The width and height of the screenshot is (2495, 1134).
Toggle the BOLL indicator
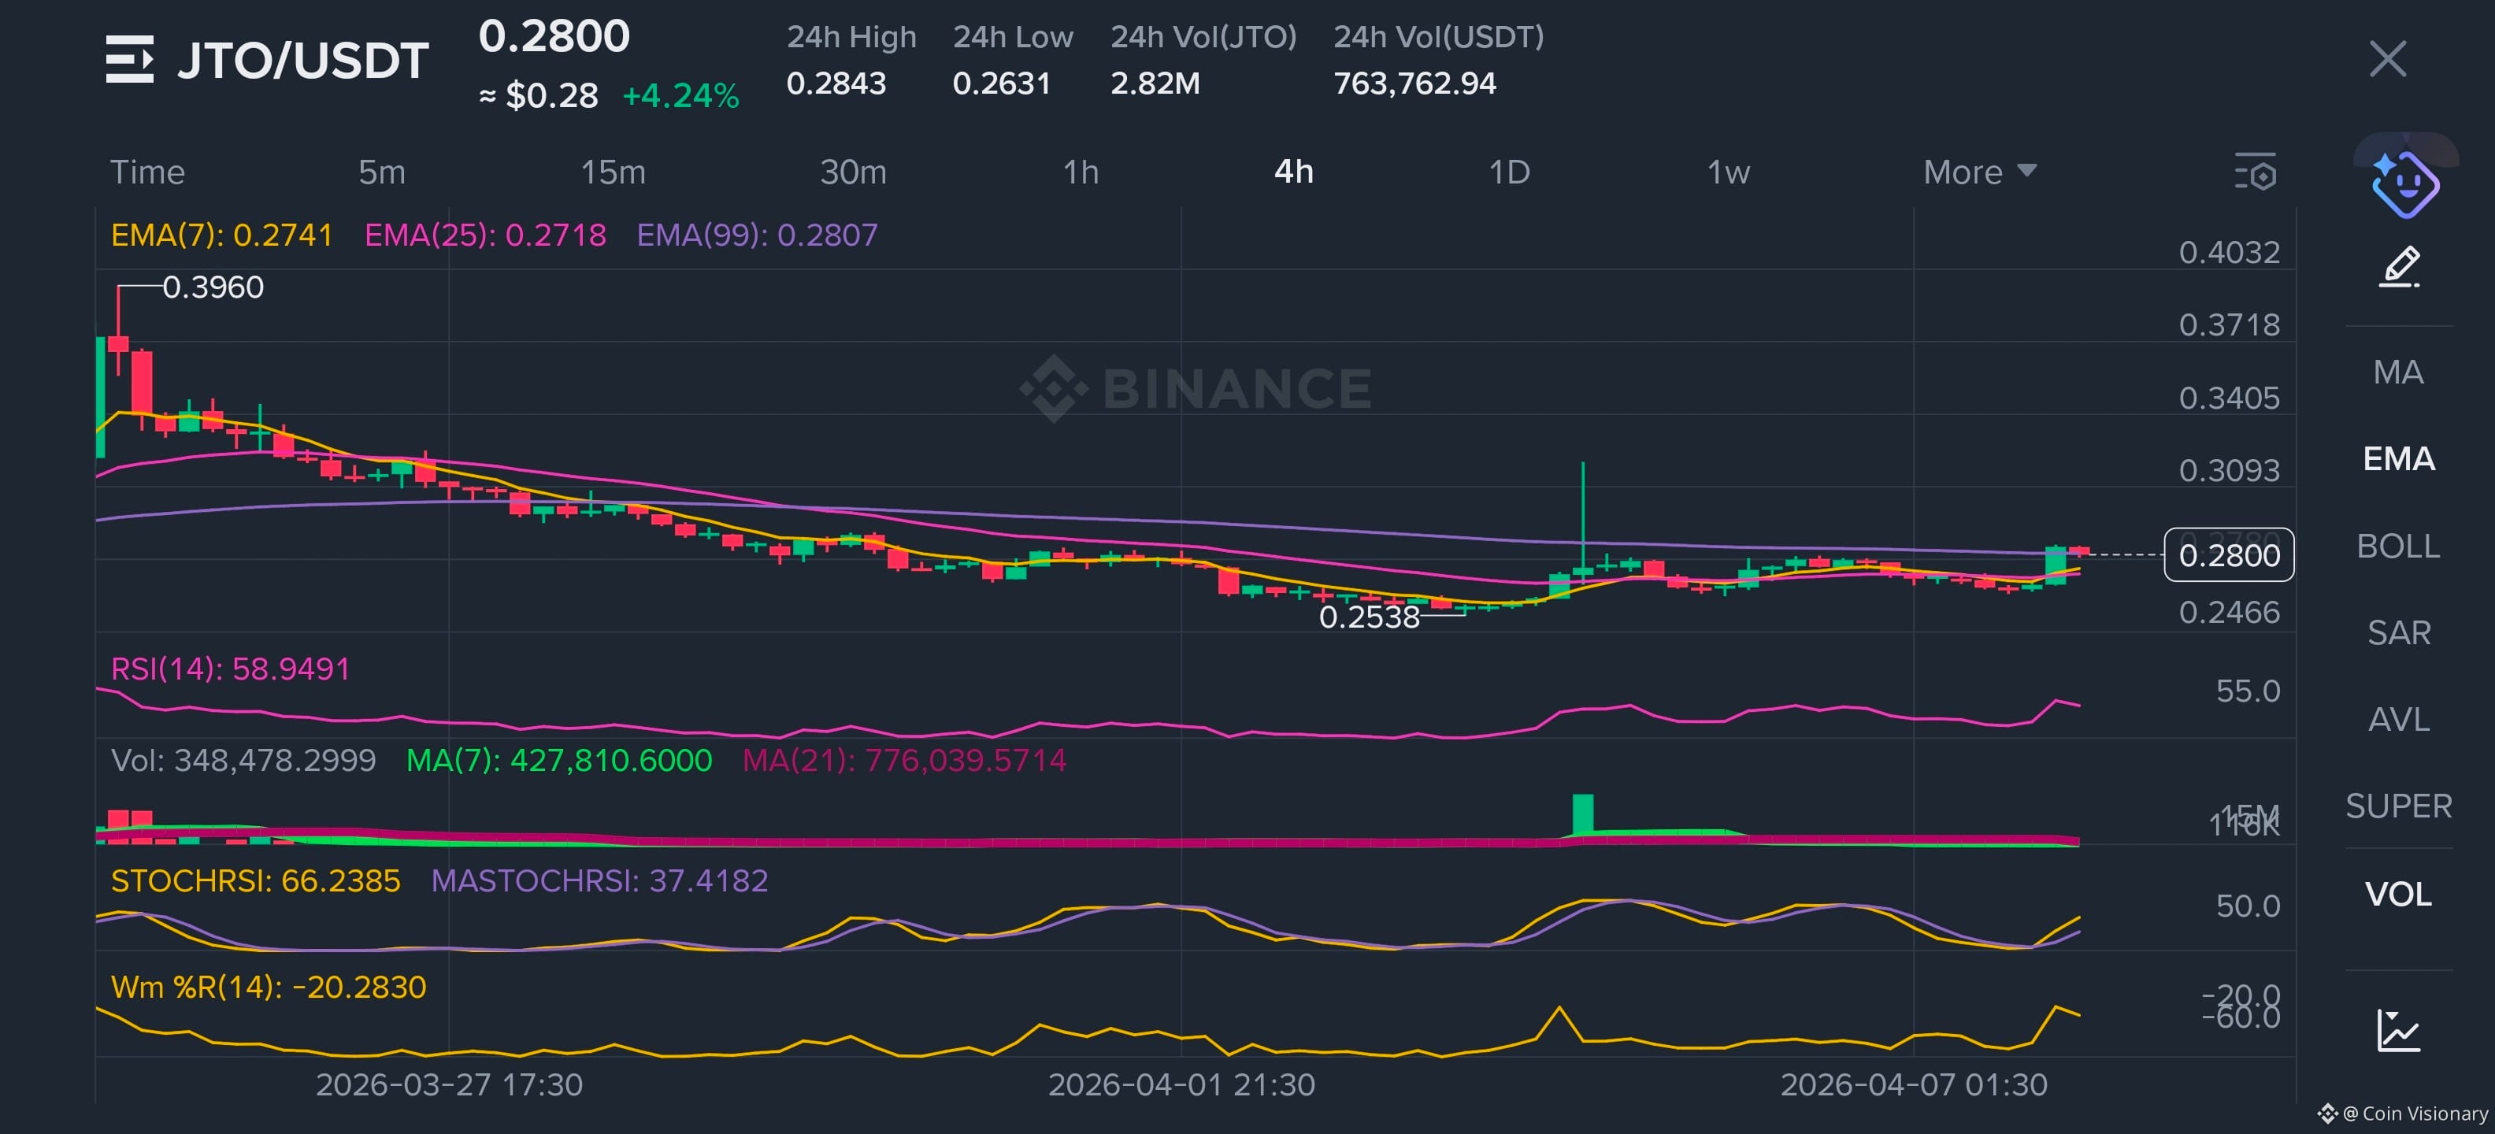pos(2398,547)
